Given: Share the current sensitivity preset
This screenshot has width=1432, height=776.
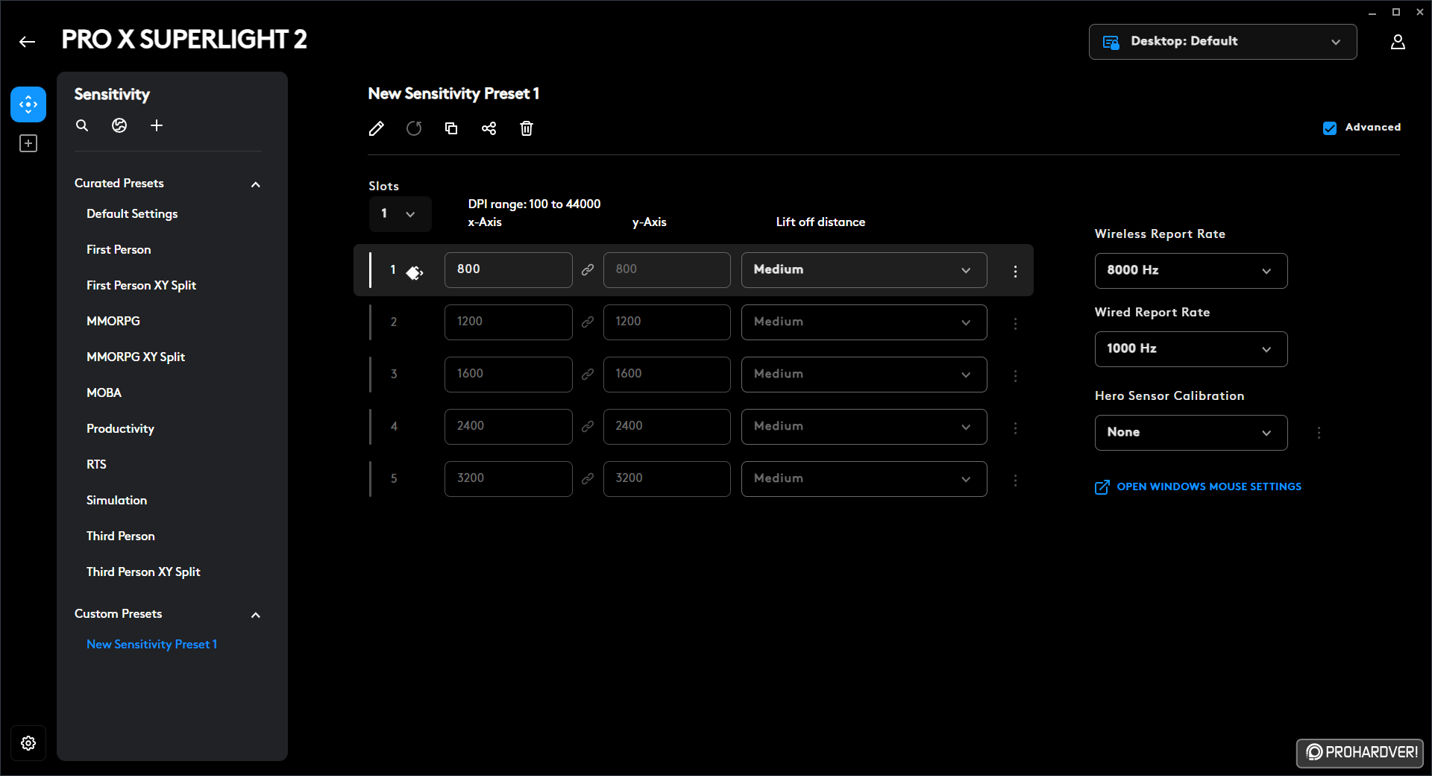Looking at the screenshot, I should pos(489,128).
